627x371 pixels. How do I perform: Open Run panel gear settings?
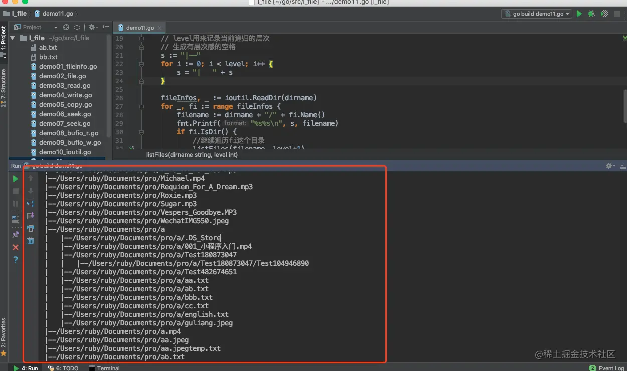coord(610,166)
